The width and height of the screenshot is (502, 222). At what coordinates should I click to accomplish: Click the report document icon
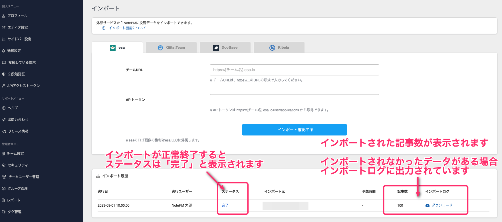click(x=3, y=200)
